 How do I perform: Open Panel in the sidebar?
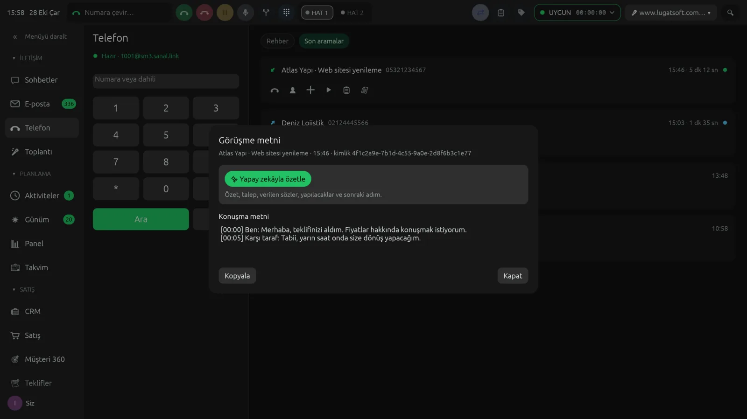[x=42, y=244]
